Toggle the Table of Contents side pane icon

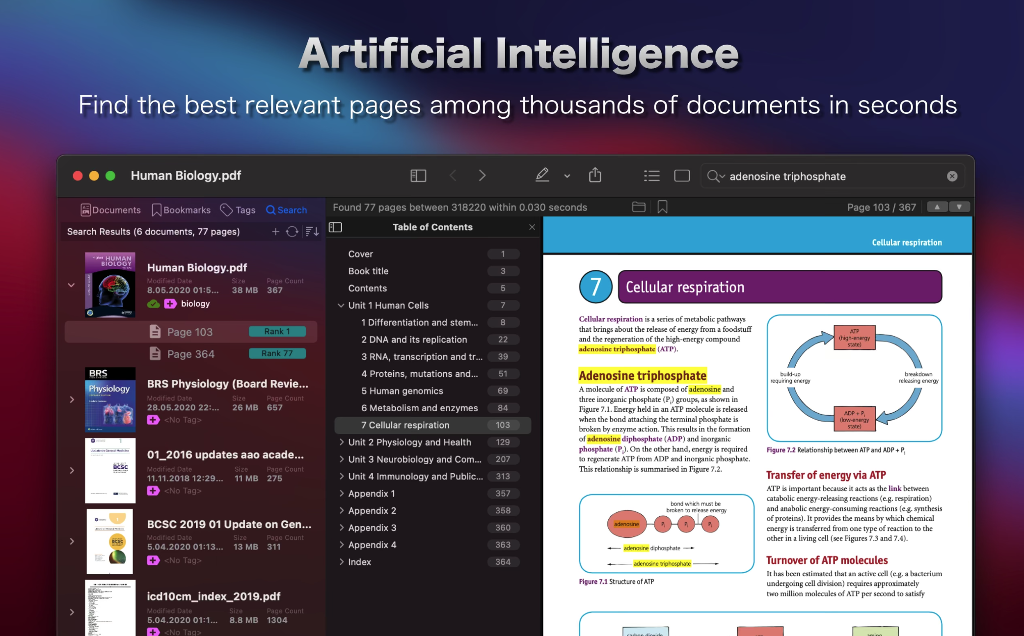pos(335,227)
